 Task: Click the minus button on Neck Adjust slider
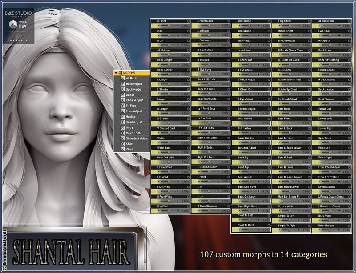(x=239, y=182)
